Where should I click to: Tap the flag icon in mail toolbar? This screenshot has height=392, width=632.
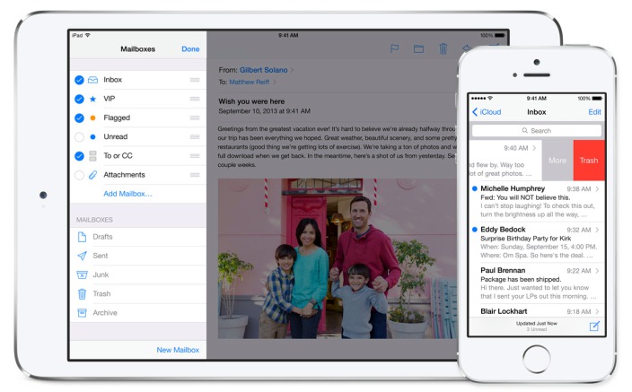click(x=394, y=48)
